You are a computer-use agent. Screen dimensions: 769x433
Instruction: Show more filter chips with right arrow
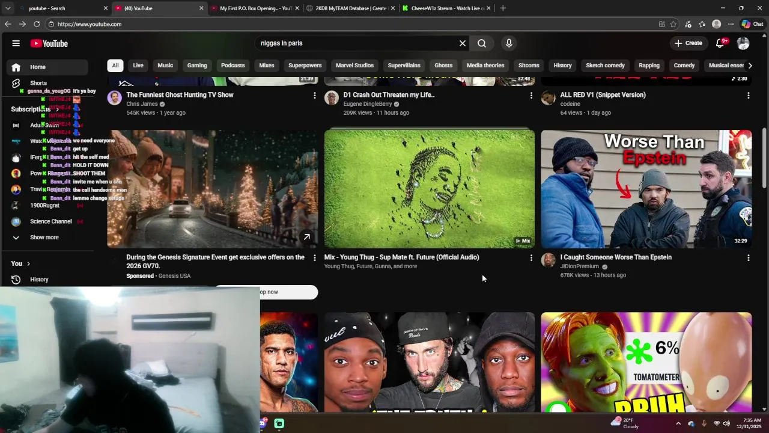750,66
